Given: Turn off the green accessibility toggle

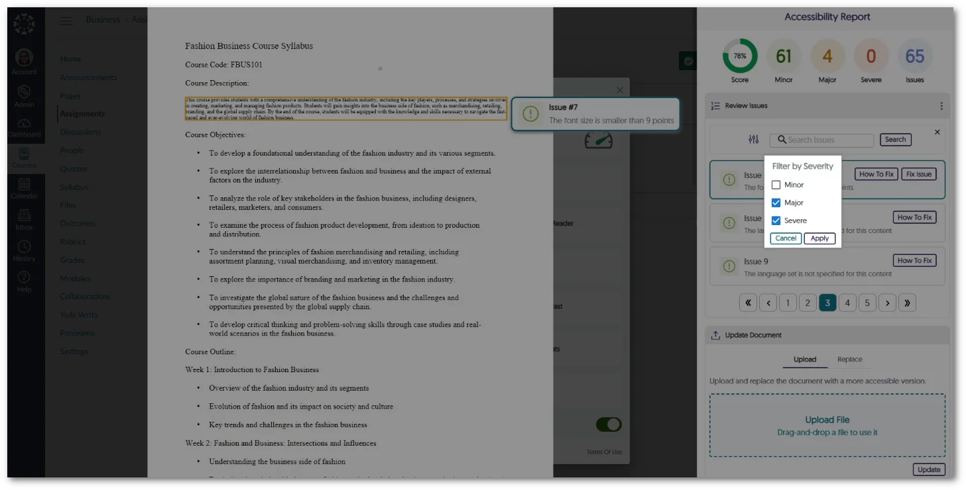Looking at the screenshot, I should pos(608,424).
